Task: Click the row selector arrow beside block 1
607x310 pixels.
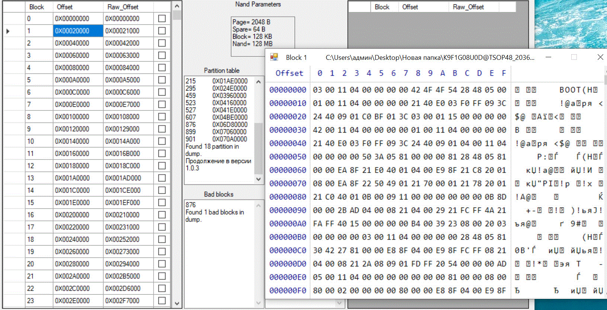Action: [x=8, y=31]
